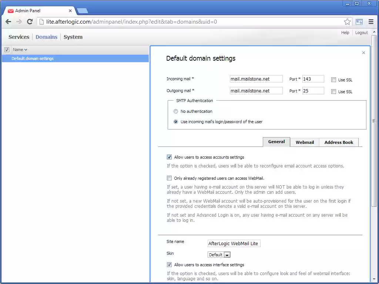The width and height of the screenshot is (379, 284).
Task: Open the Name column sort dropdown
Action: [x=25, y=49]
